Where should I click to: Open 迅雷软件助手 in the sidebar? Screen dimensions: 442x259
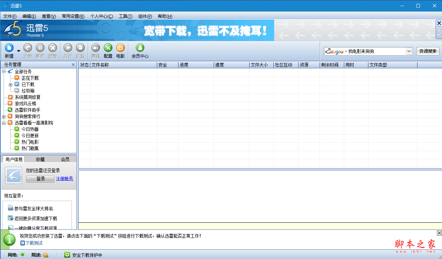(27, 110)
